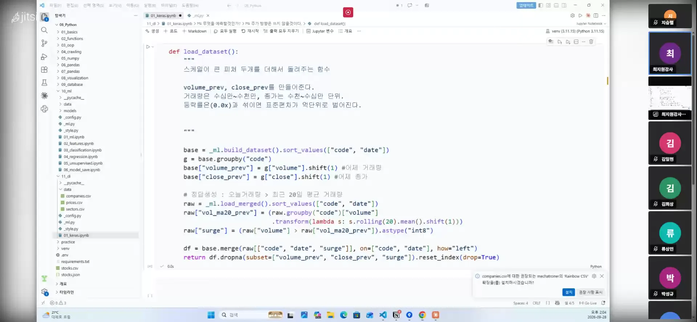Open customize layout button
Viewport: 697px width, 322px height.
coord(549,5)
